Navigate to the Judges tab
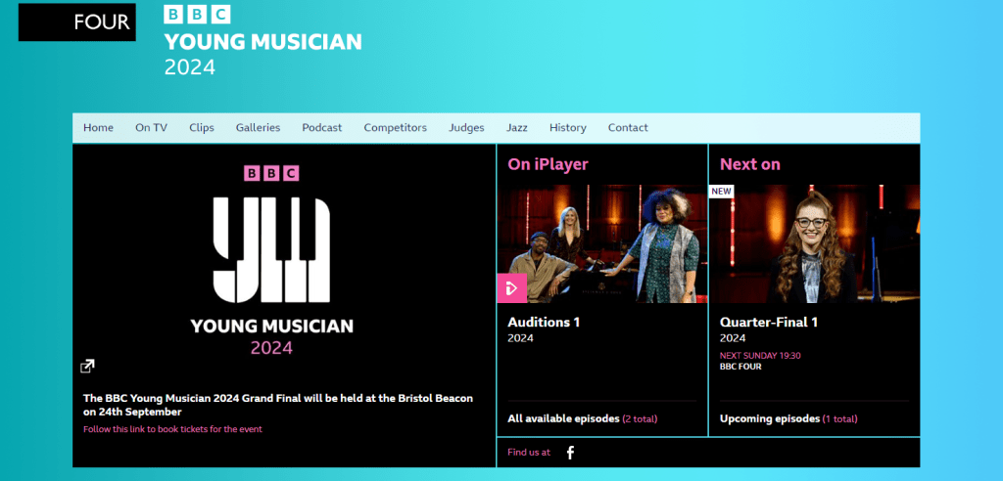This screenshot has width=1003, height=481. (x=466, y=128)
